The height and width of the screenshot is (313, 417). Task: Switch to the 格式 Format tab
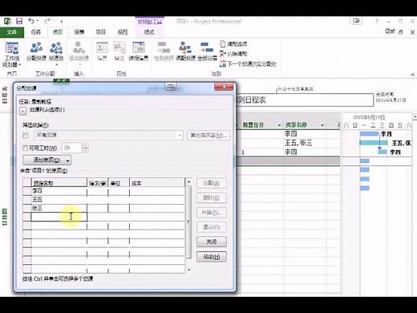point(149,32)
